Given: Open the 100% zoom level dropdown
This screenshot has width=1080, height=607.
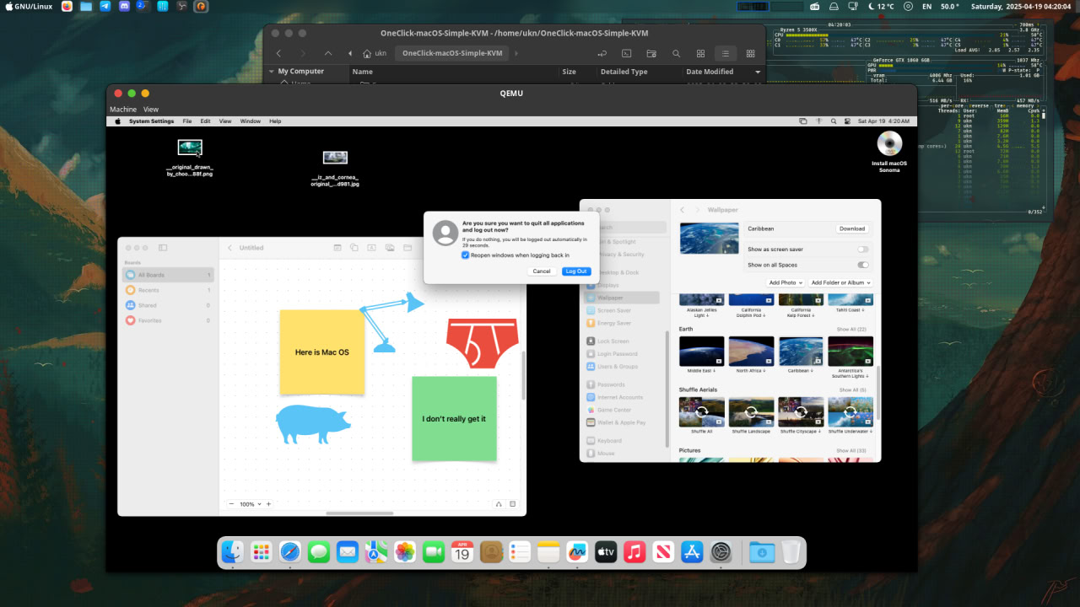Looking at the screenshot, I should 249,504.
